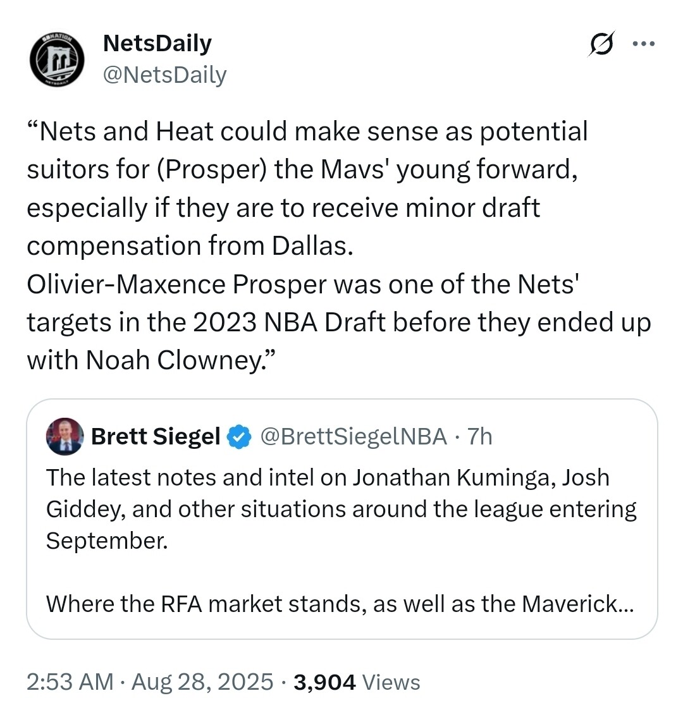Click the 7h timestamp on quoted post
The width and height of the screenshot is (683, 710).
tap(480, 436)
